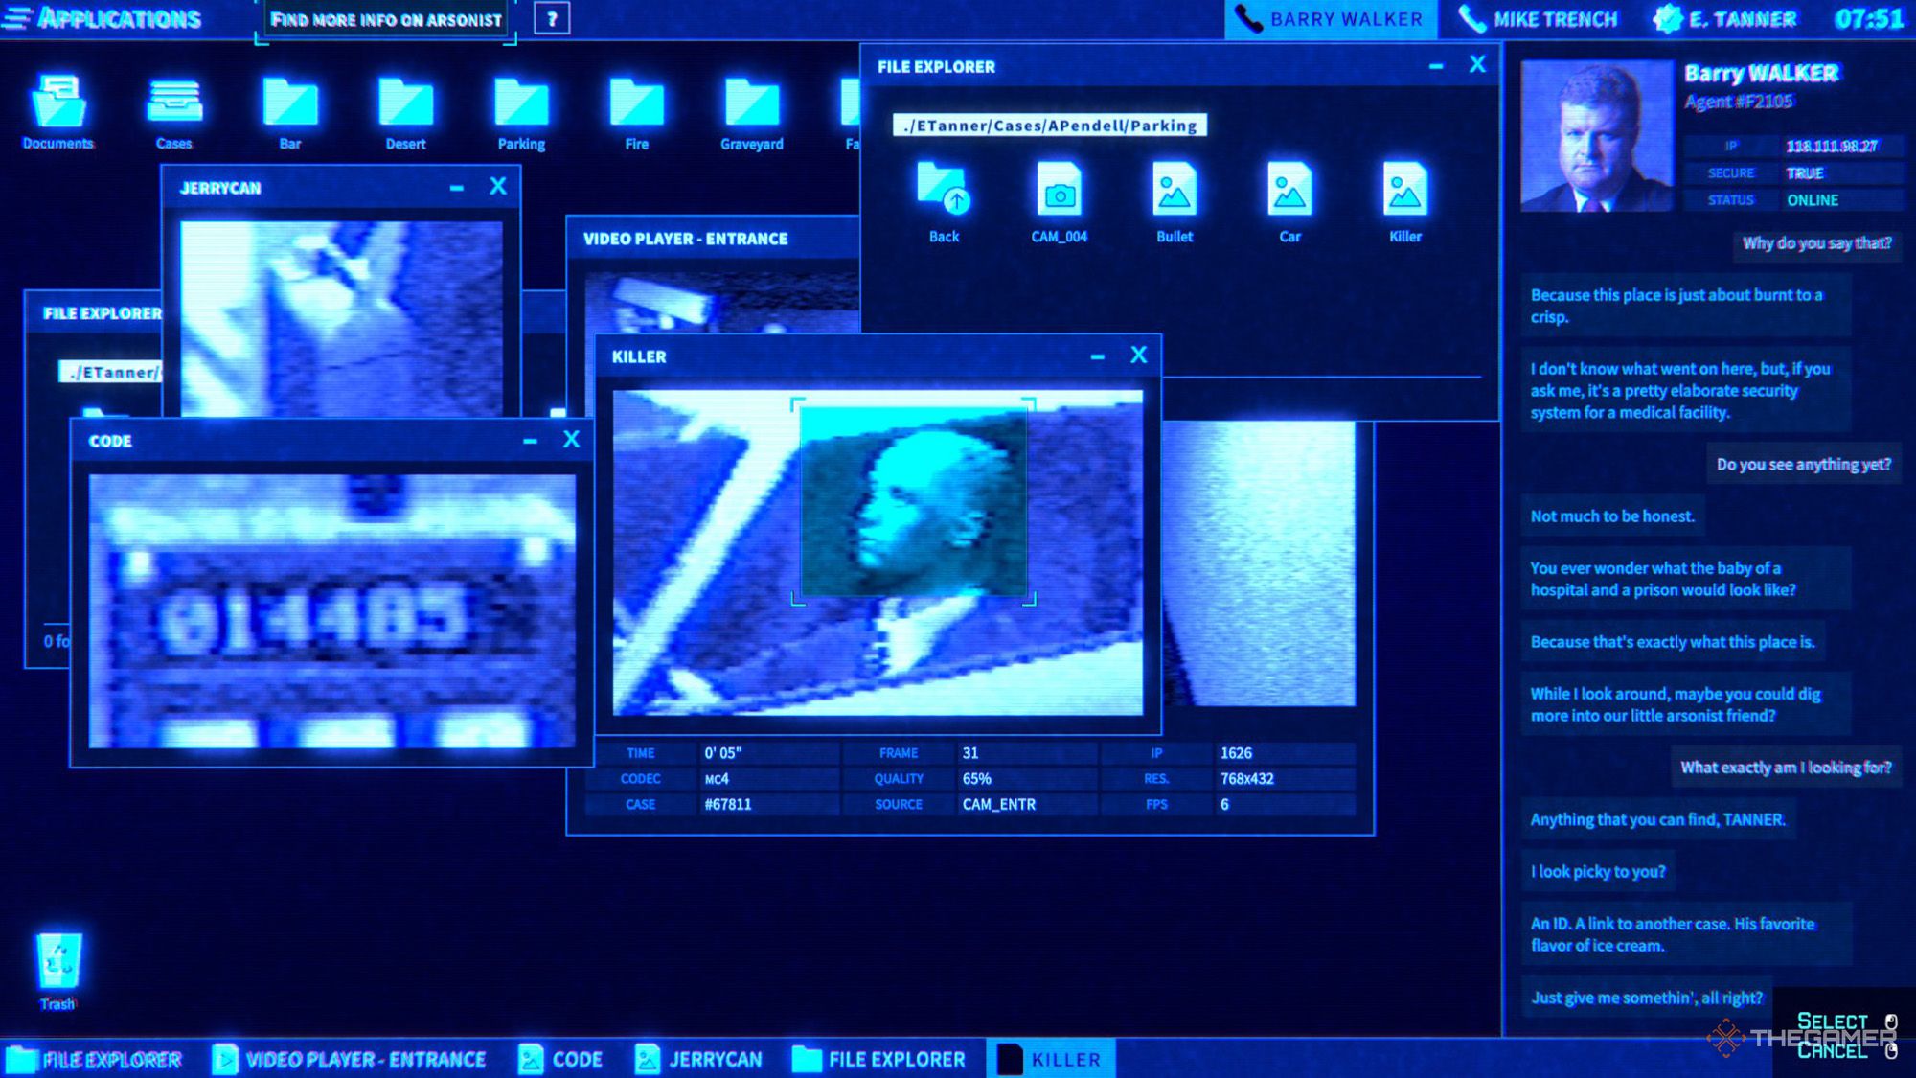Click the message "Not much to be honest."
Screen dimensions: 1916x1078
pyautogui.click(x=1612, y=516)
